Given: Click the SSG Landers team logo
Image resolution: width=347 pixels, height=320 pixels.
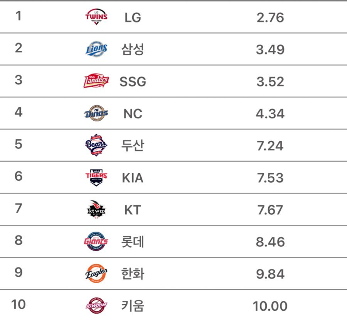Looking at the screenshot, I should coord(96,81).
